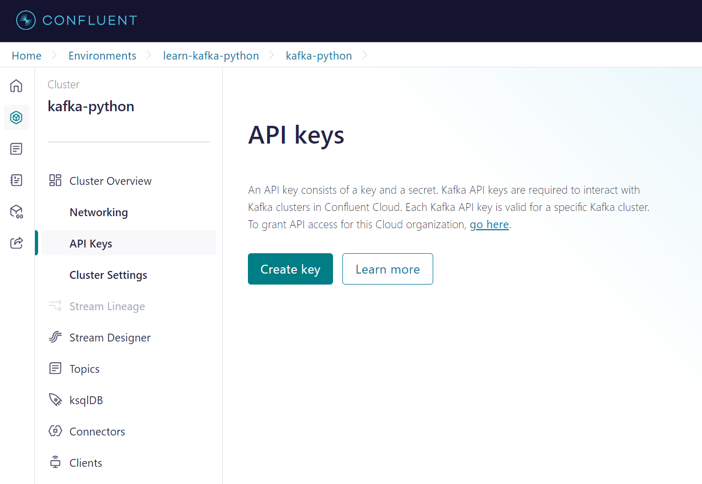Click the Clients device icon
The image size is (702, 484).
[x=55, y=462]
